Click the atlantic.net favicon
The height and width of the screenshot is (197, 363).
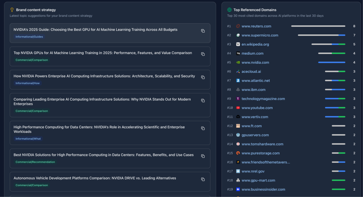[x=238, y=81]
